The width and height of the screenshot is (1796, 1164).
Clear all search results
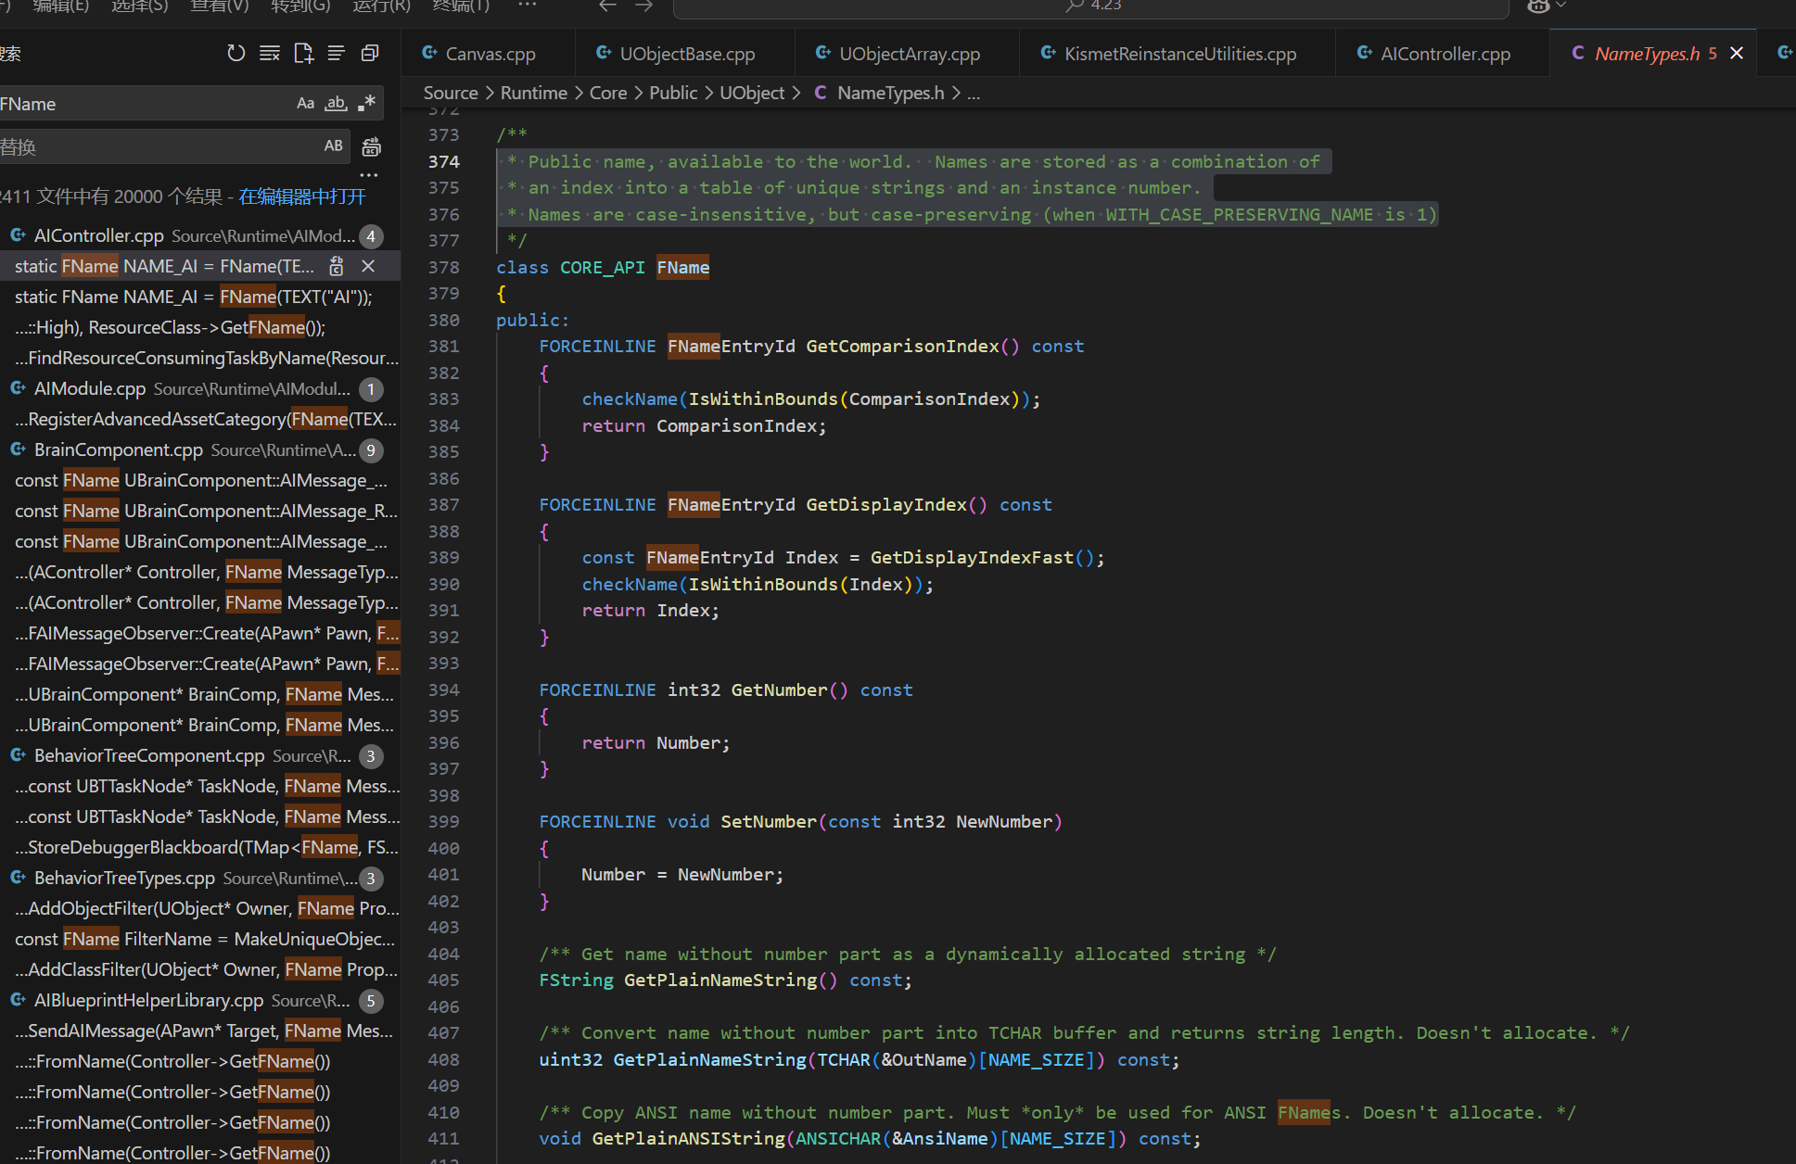click(x=270, y=54)
